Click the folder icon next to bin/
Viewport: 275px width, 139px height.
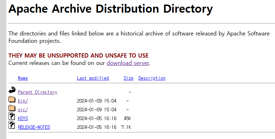point(12,99)
